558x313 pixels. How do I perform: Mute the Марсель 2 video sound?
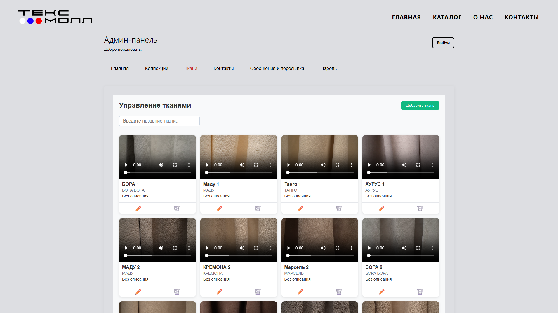[323, 248]
